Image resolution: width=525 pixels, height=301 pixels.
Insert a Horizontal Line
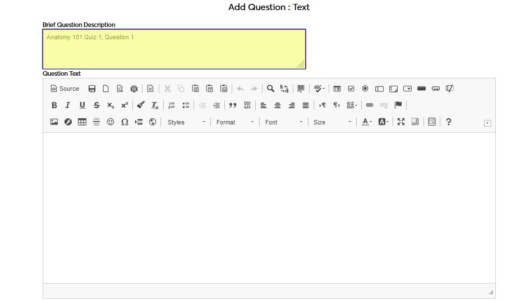point(96,122)
